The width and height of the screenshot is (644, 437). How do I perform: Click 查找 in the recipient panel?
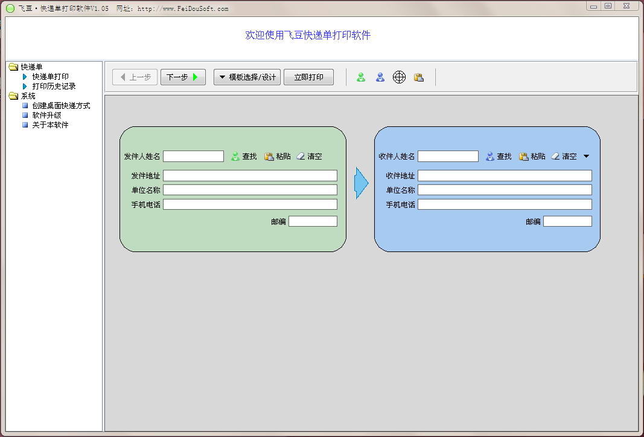pos(499,157)
